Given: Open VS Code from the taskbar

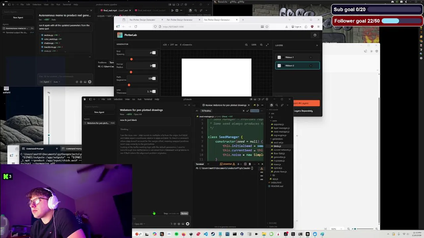Looking at the screenshot, I should coord(205,234).
